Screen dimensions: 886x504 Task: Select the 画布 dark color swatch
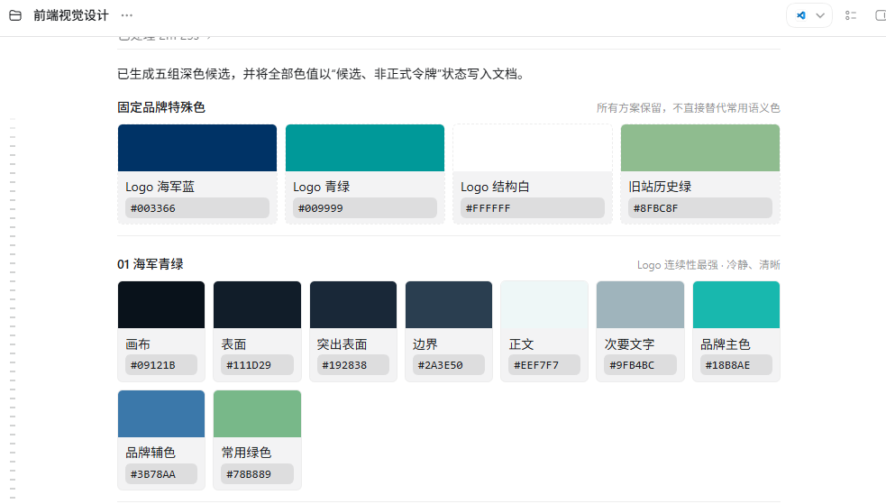[x=161, y=305]
